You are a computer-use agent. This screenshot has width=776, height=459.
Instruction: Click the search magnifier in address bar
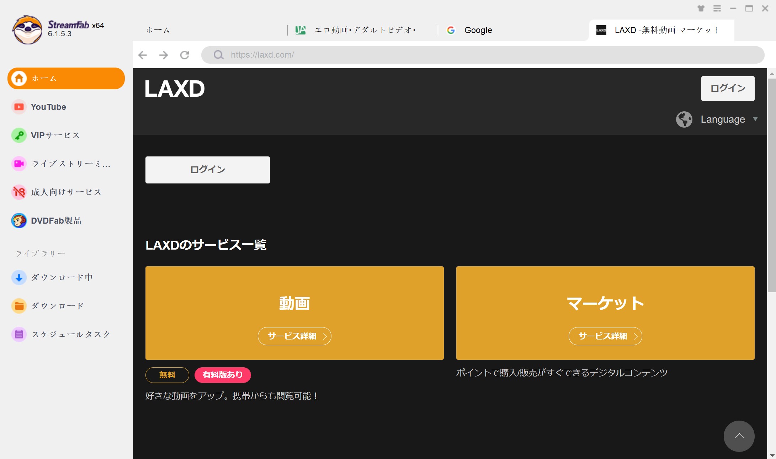(x=218, y=55)
